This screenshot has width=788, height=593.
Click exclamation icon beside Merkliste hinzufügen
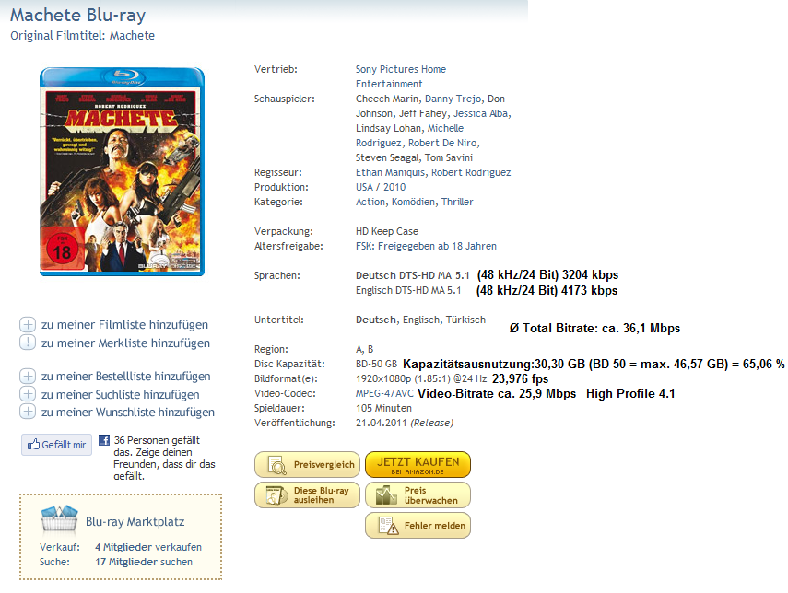point(28,343)
